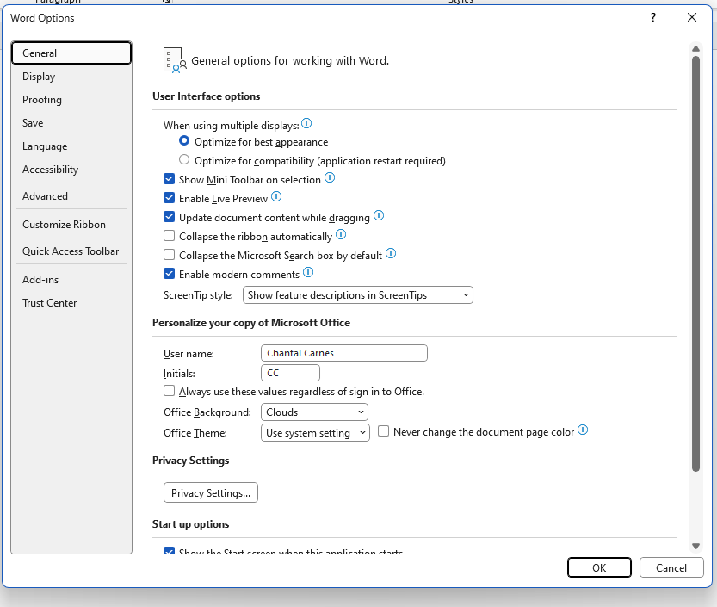Close the Word Options dialog
717x607 pixels.
tap(692, 17)
